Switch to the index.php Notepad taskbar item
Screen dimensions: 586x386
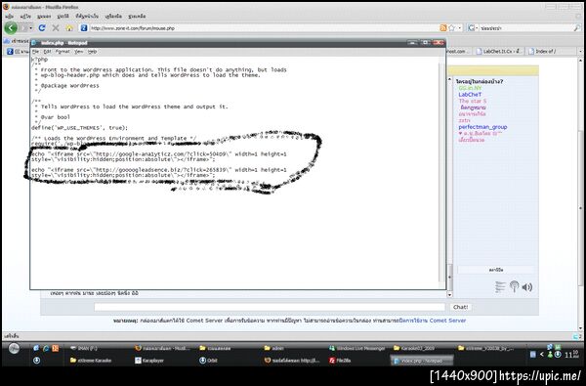point(422,361)
